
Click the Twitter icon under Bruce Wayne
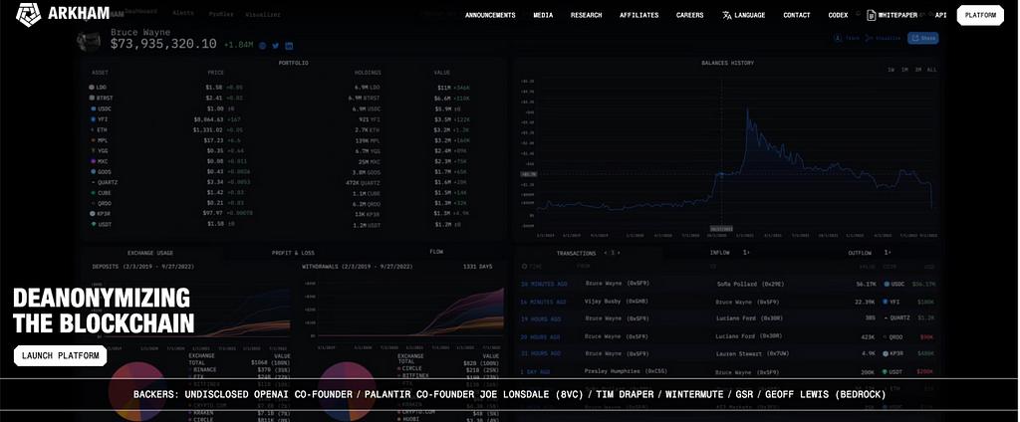(x=276, y=46)
